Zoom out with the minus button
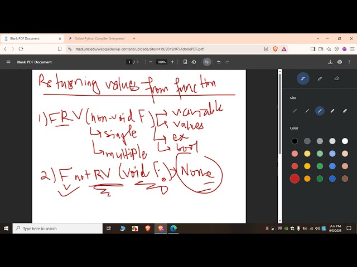This screenshot has width=357, height=267. (x=150, y=62)
